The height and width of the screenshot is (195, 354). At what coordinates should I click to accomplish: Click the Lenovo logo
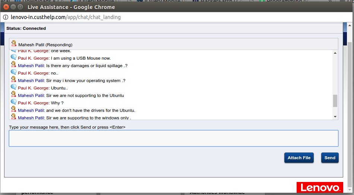tap(320, 188)
